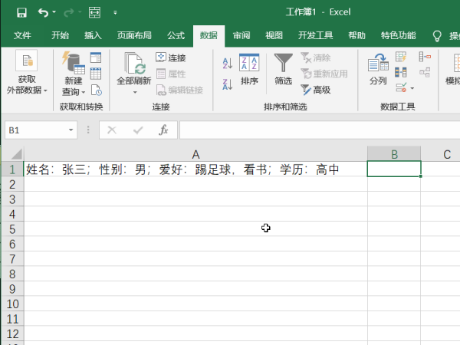
Task: Switch to the 插入 tab
Action: click(x=93, y=35)
